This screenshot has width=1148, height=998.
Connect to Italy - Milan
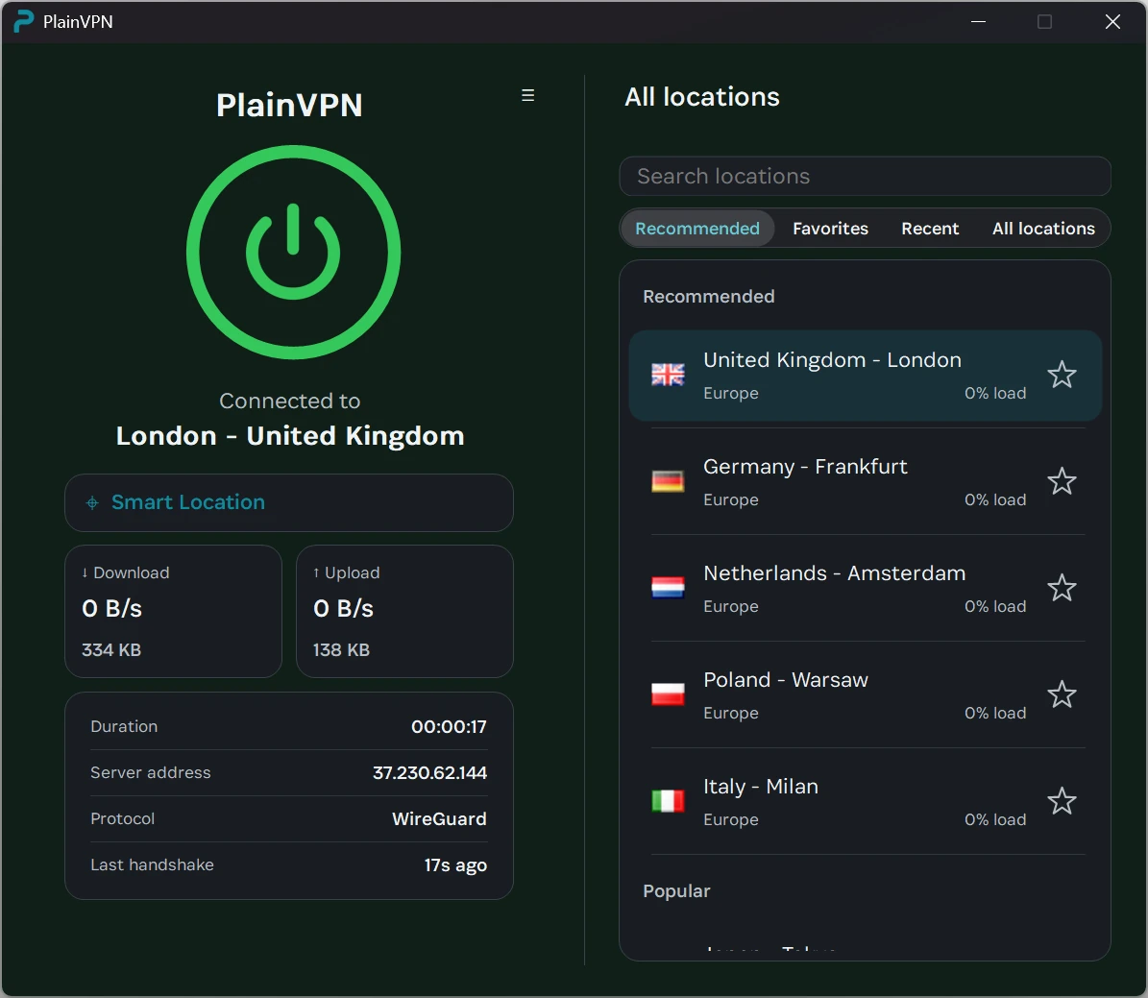point(865,802)
